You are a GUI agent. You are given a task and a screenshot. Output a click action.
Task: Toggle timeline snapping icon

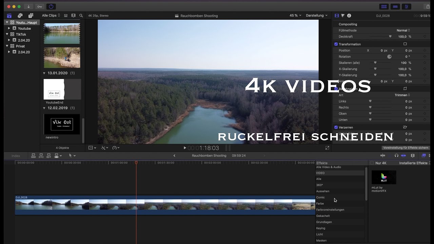point(403,156)
